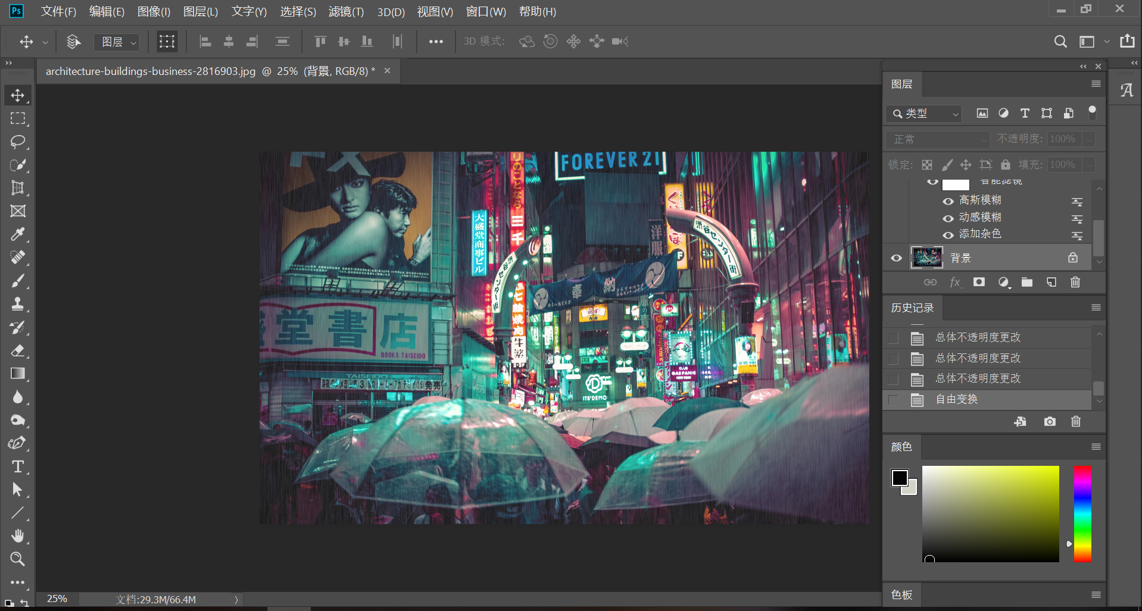Click align left edges button
The height and width of the screenshot is (611, 1142).
(x=205, y=42)
